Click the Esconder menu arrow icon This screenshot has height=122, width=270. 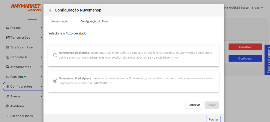(8, 116)
